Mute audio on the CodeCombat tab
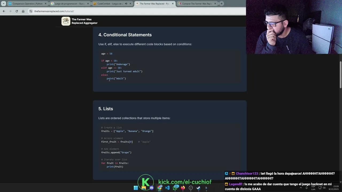Viewport: 342px width, 192px height. (126, 4)
